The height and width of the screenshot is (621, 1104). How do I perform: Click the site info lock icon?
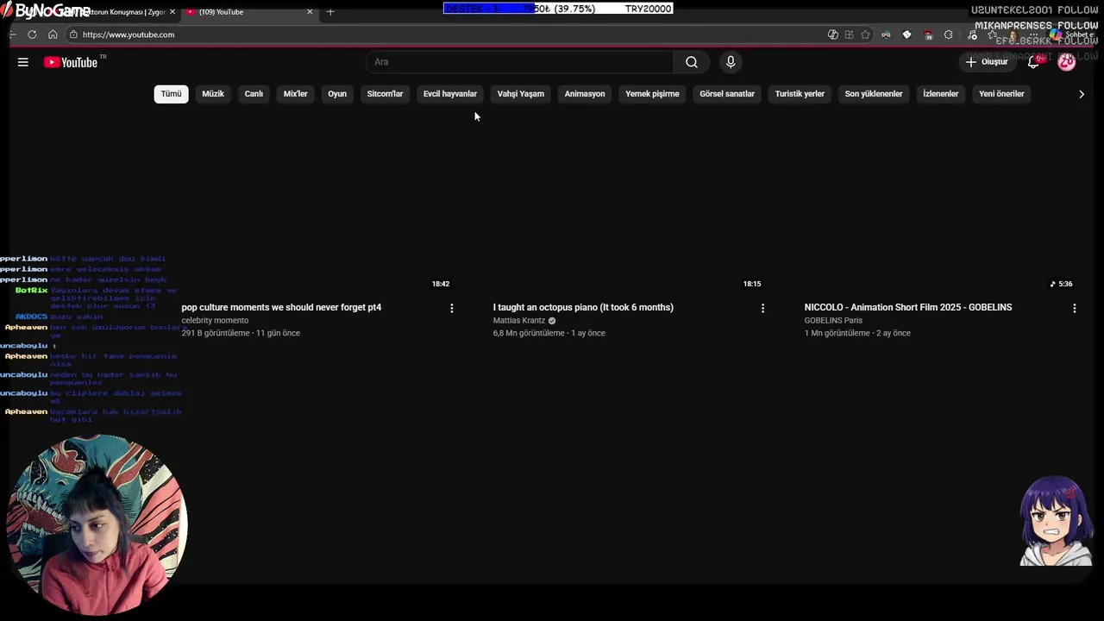(74, 34)
